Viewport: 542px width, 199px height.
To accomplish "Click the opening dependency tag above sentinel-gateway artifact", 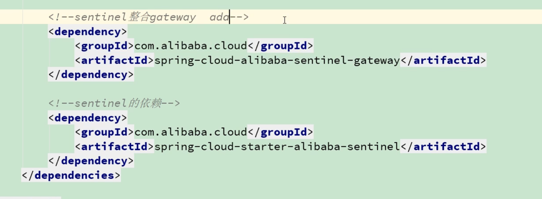I will 87,32.
